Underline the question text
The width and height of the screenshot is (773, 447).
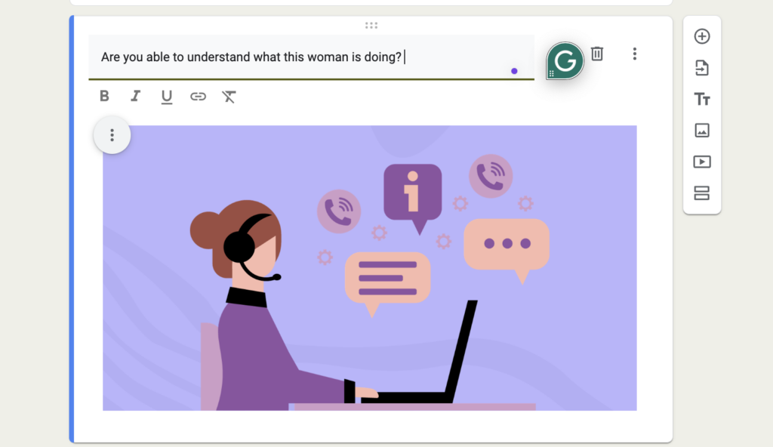[x=166, y=97]
